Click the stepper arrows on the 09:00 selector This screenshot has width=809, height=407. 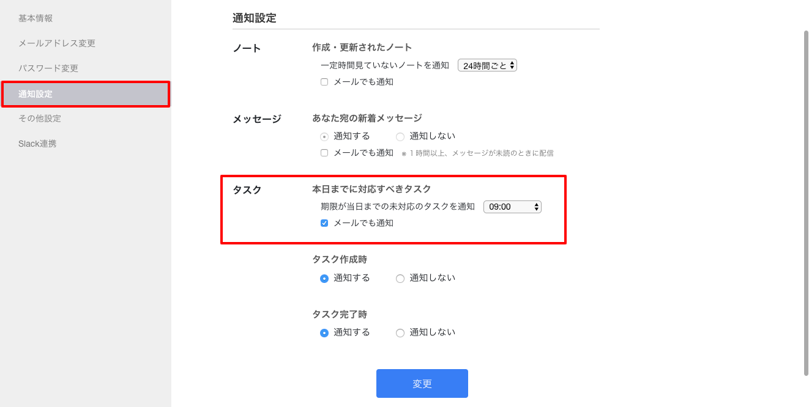[537, 207]
